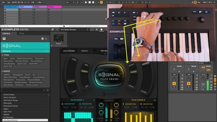Image resolution: width=217 pixels, height=122 pixels.
Task: Click the Ableton transport Play button
Action: [x=86, y=2]
